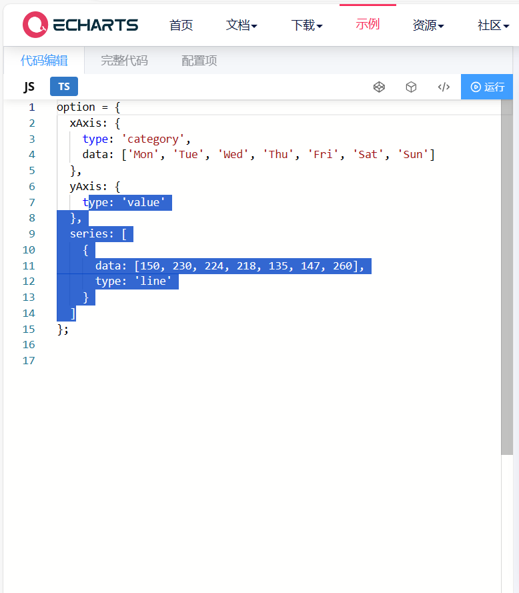This screenshot has height=593, width=519.
Task: Click line number 11 in the editor
Action: point(29,265)
